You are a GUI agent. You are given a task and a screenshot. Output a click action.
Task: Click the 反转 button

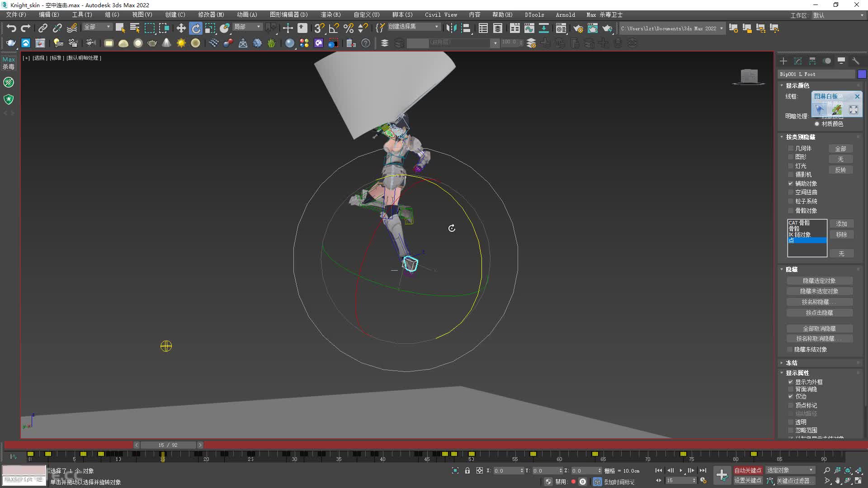840,170
